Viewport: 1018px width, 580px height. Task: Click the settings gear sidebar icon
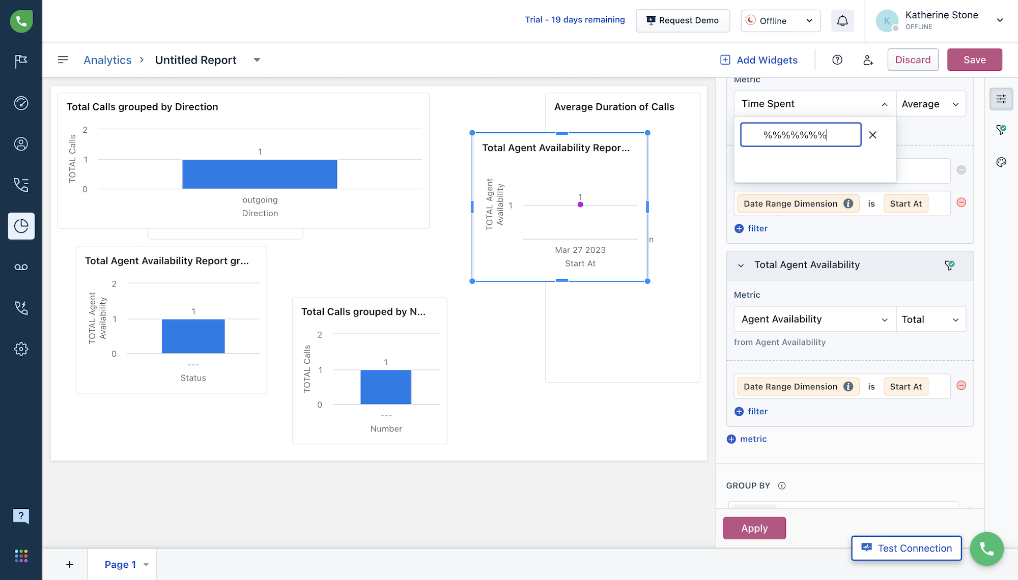click(x=21, y=349)
